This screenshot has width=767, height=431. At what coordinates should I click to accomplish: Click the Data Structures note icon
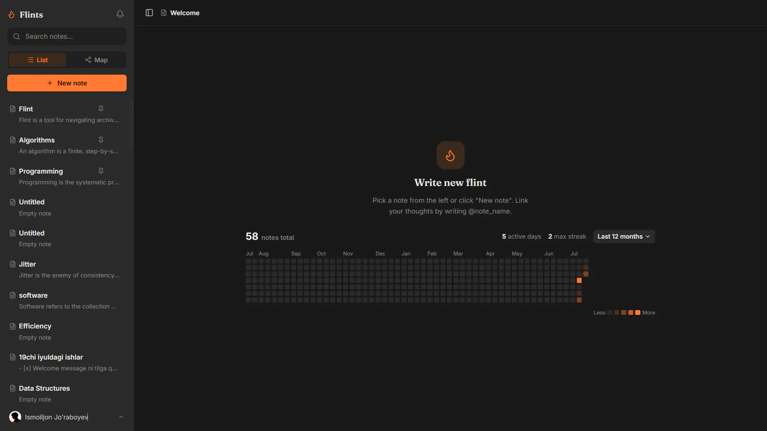pyautogui.click(x=13, y=388)
